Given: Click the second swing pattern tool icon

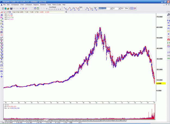Looking at the screenshot, I should [x=70, y=8].
